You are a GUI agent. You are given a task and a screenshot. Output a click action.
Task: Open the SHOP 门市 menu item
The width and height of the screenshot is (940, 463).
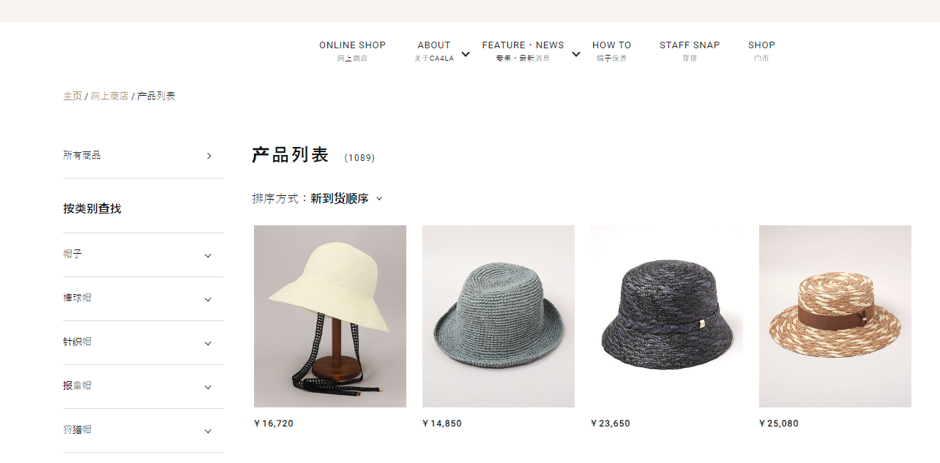coord(761,50)
